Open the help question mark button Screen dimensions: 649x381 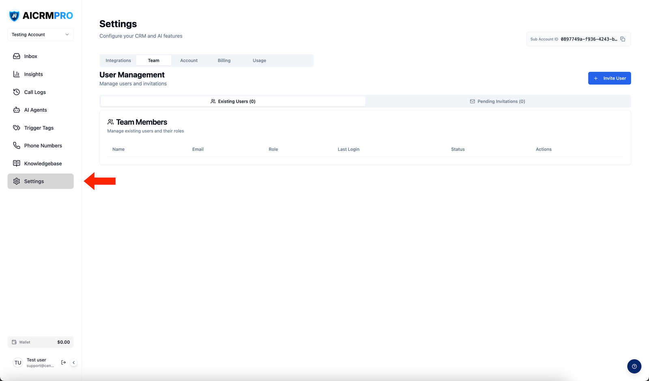pyautogui.click(x=634, y=366)
